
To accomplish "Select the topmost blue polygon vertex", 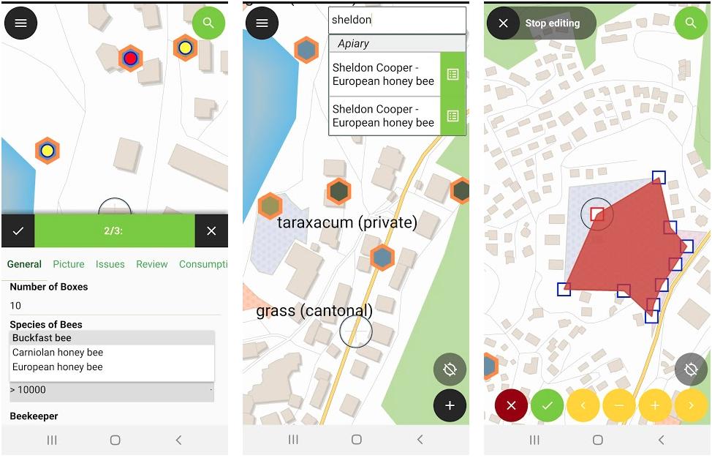I will [659, 177].
